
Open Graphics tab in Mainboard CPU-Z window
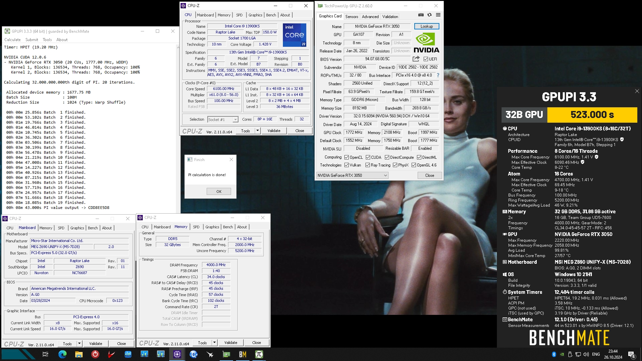click(77, 228)
